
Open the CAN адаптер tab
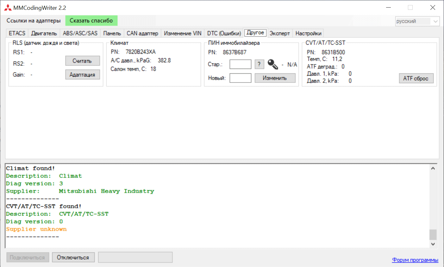142,33
